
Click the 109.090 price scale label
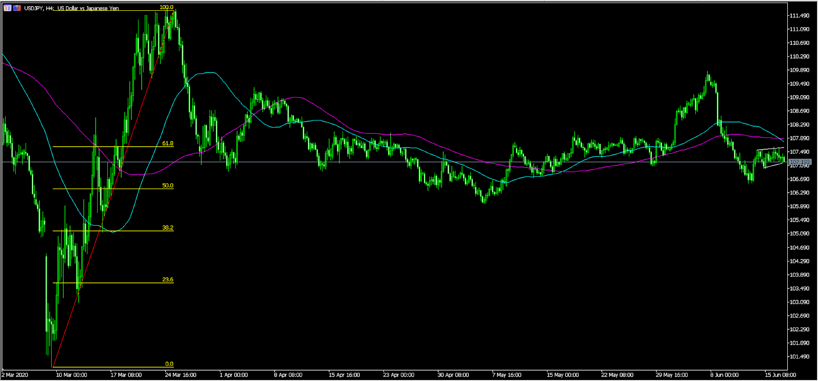pos(799,98)
